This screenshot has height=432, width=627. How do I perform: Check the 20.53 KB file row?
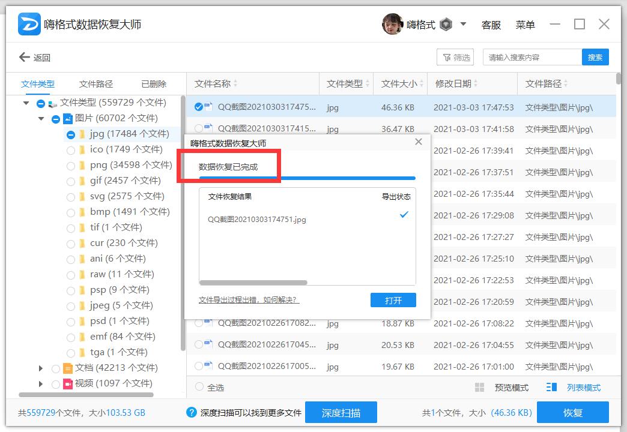click(199, 344)
